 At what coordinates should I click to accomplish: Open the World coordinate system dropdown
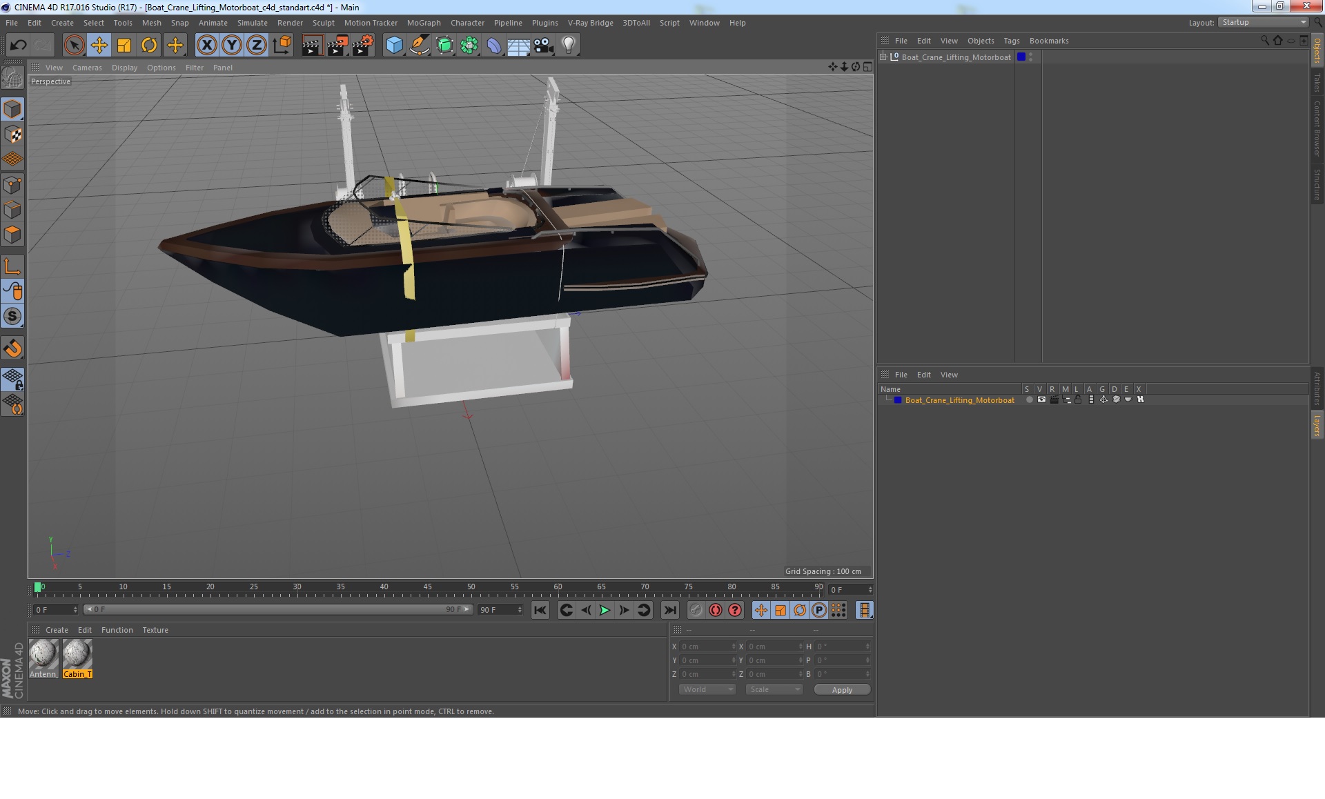coord(707,689)
